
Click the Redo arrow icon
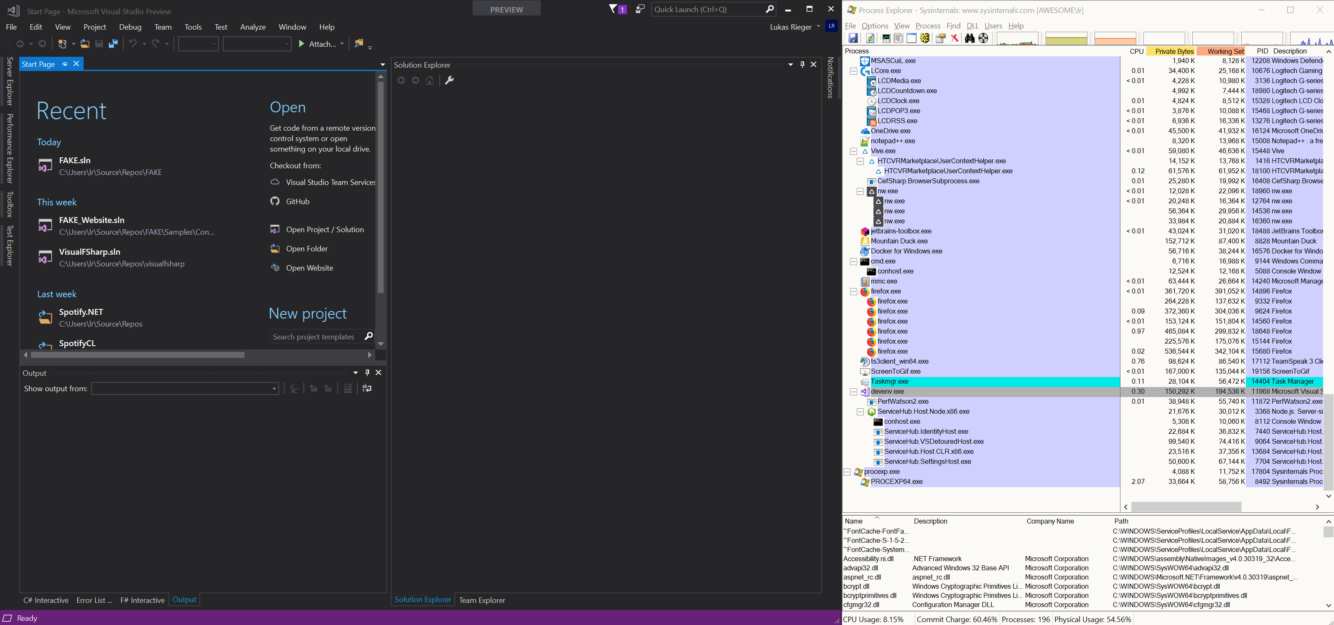tap(156, 44)
